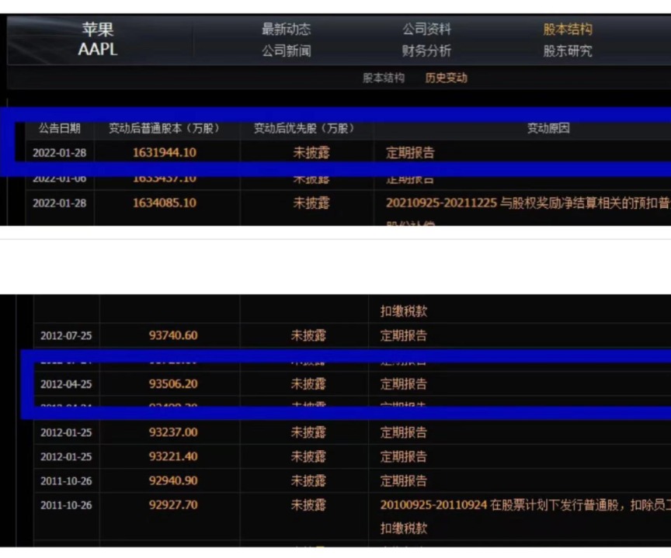The image size is (671, 558).
Task: Select share value 93506.20
Action: click(173, 383)
